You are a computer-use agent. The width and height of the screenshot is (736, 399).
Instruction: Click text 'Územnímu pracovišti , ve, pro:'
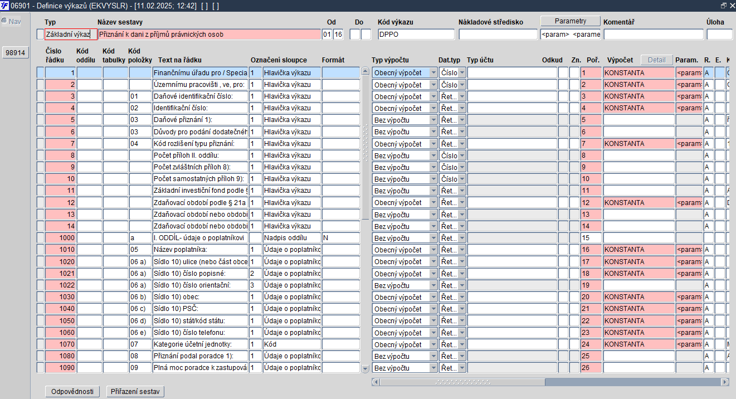199,85
